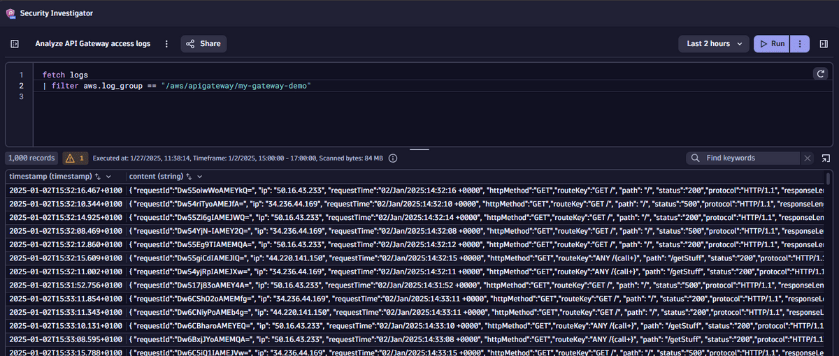Click the 1,000 records badge
The image size is (839, 356).
[x=31, y=158]
